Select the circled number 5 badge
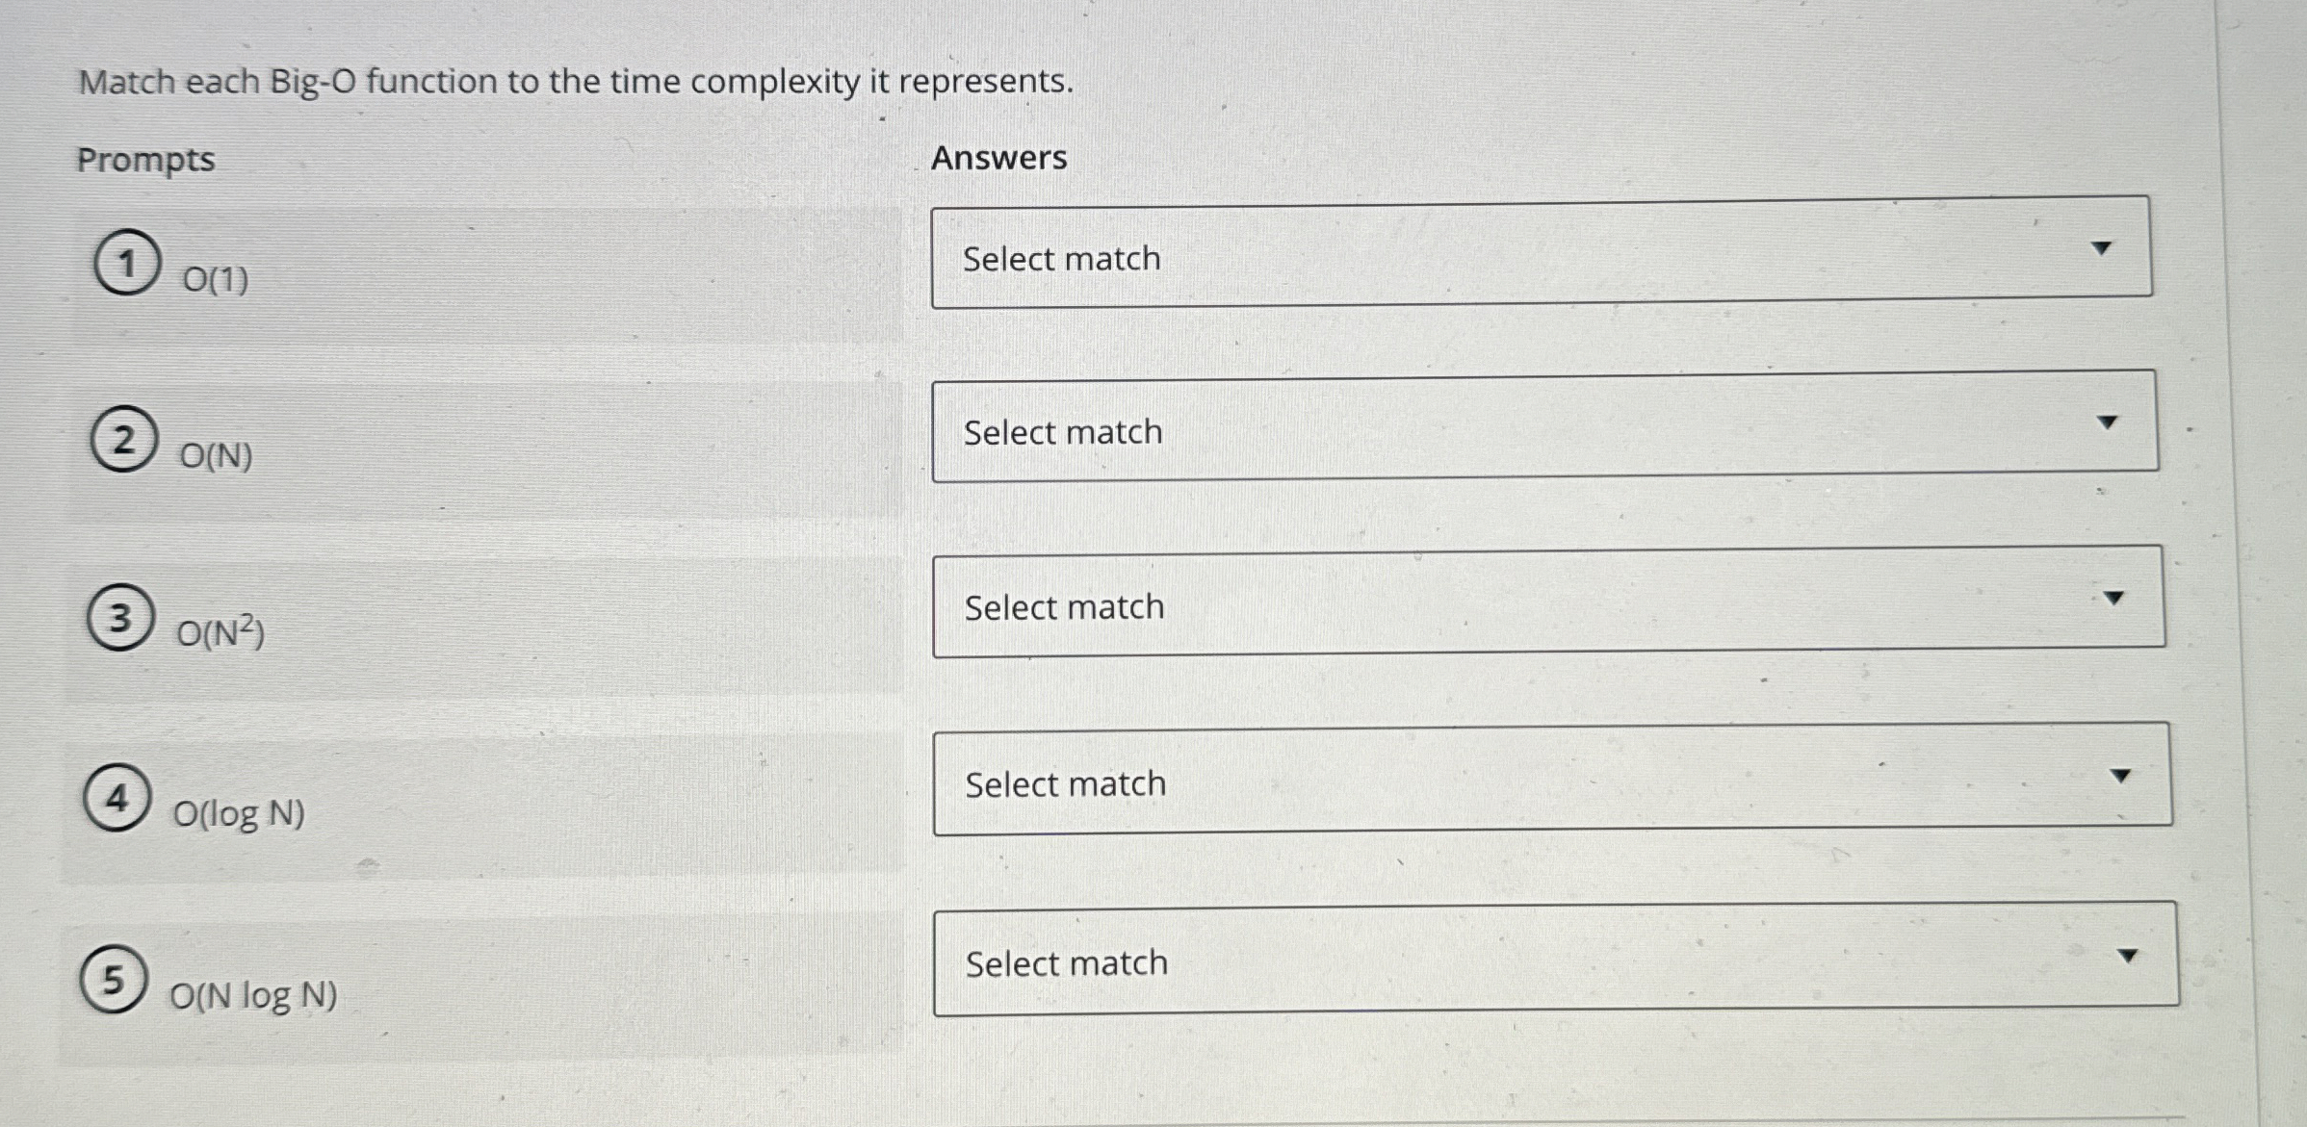 pyautogui.click(x=113, y=982)
